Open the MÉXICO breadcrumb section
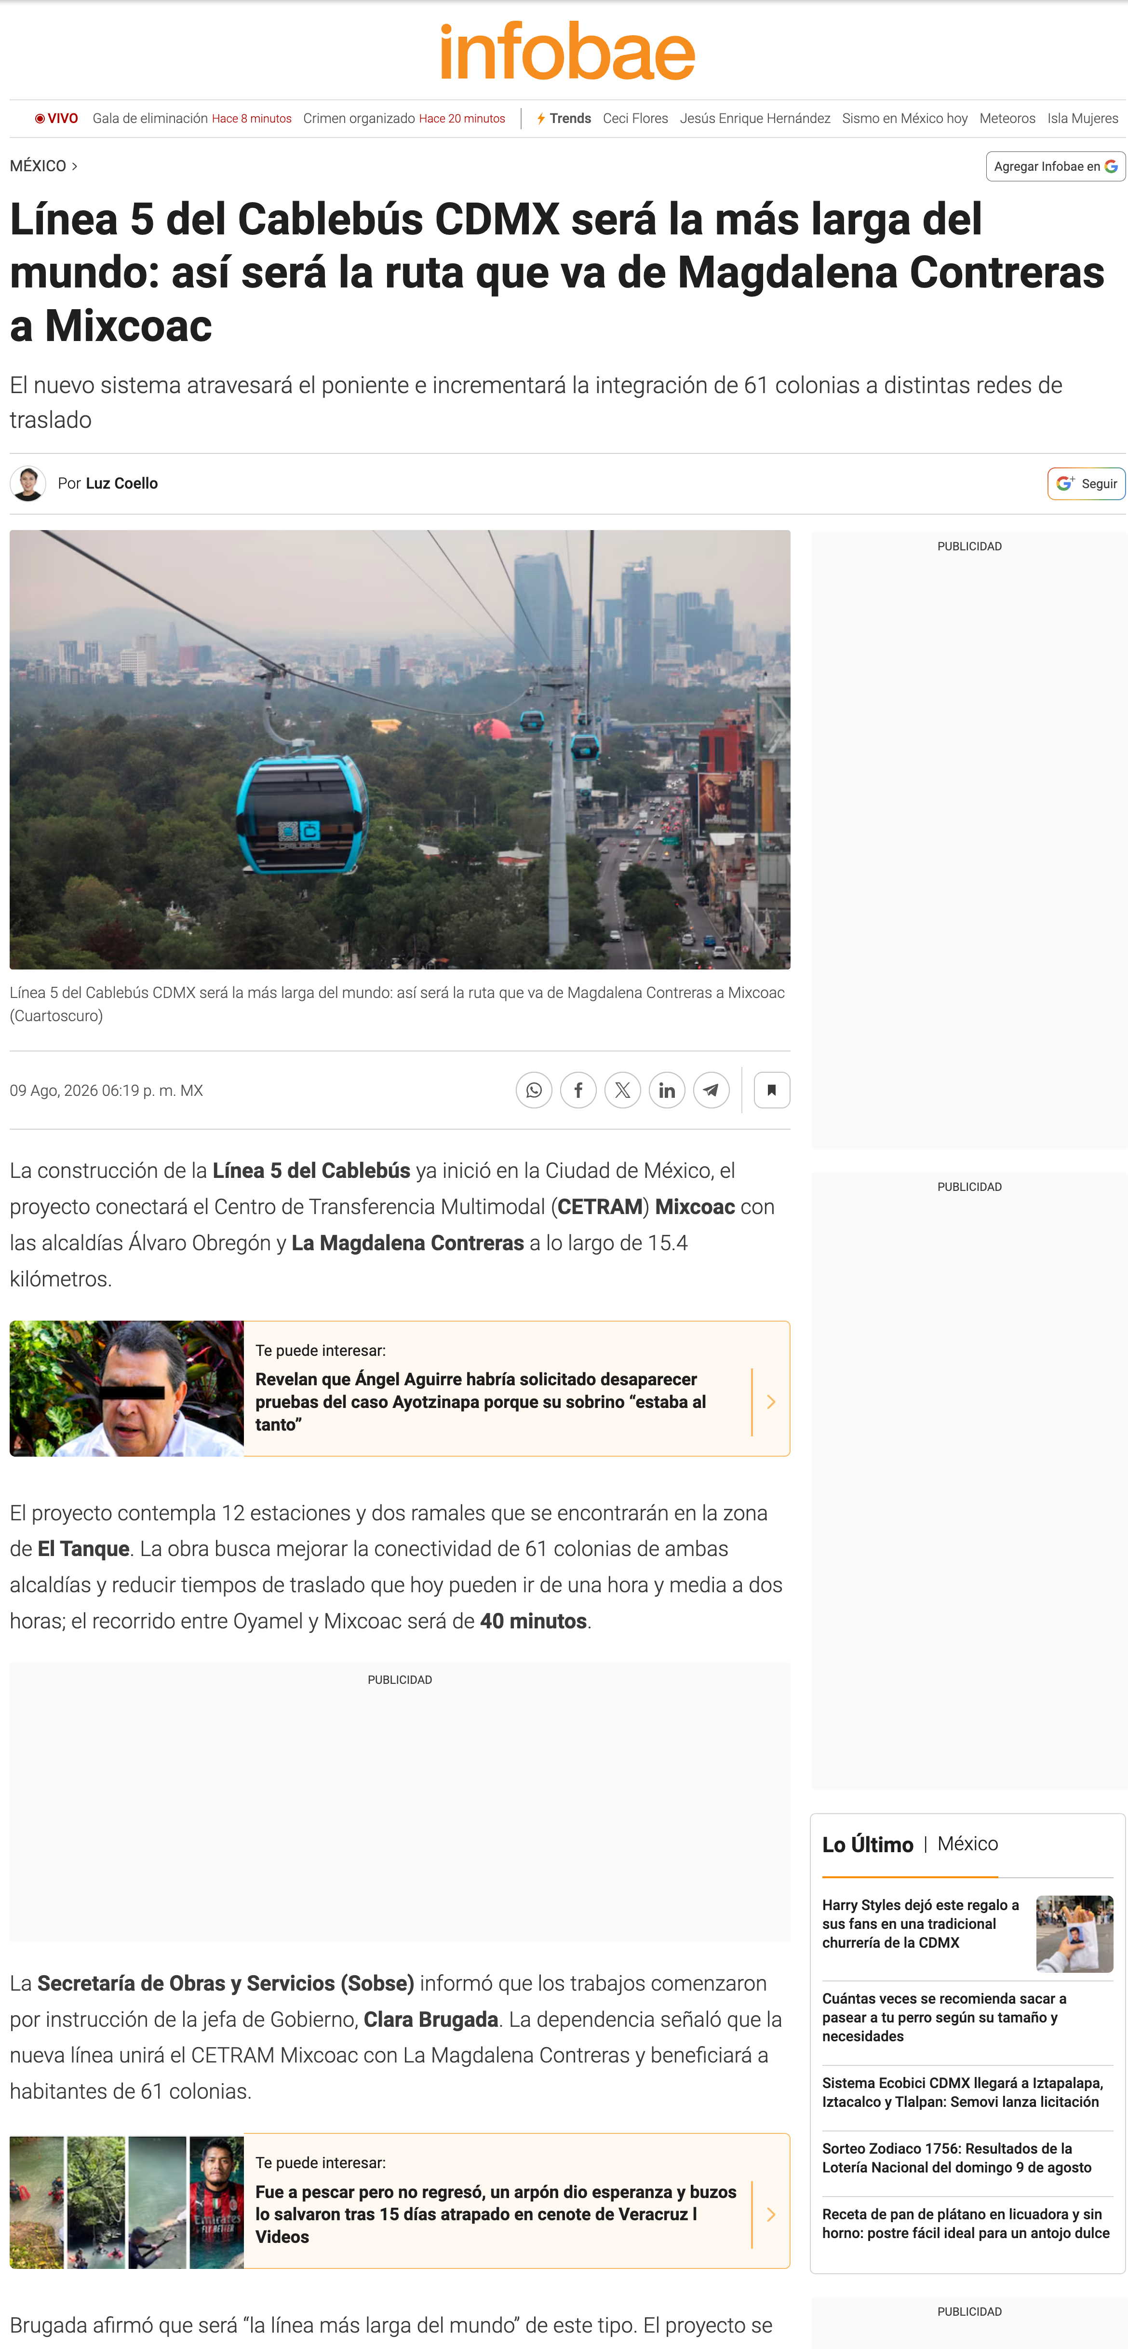Viewport: 1128px width, 2349px height. [x=43, y=166]
